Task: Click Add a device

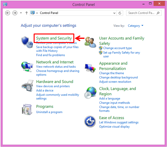Action: coord(45,90)
